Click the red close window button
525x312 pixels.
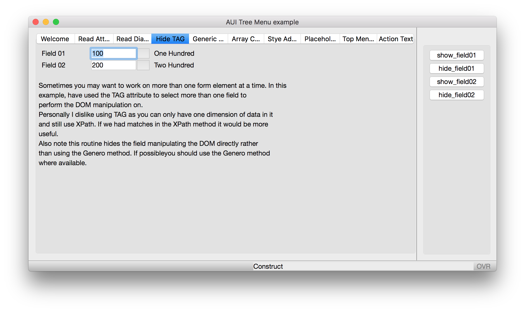(x=36, y=22)
